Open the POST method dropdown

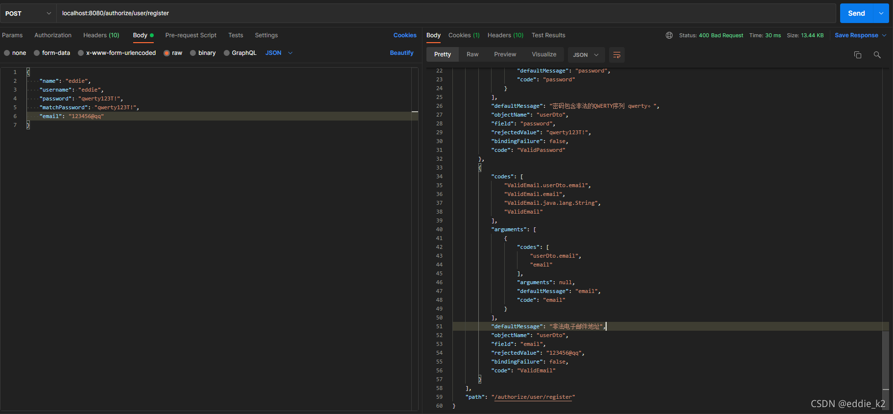[28, 13]
